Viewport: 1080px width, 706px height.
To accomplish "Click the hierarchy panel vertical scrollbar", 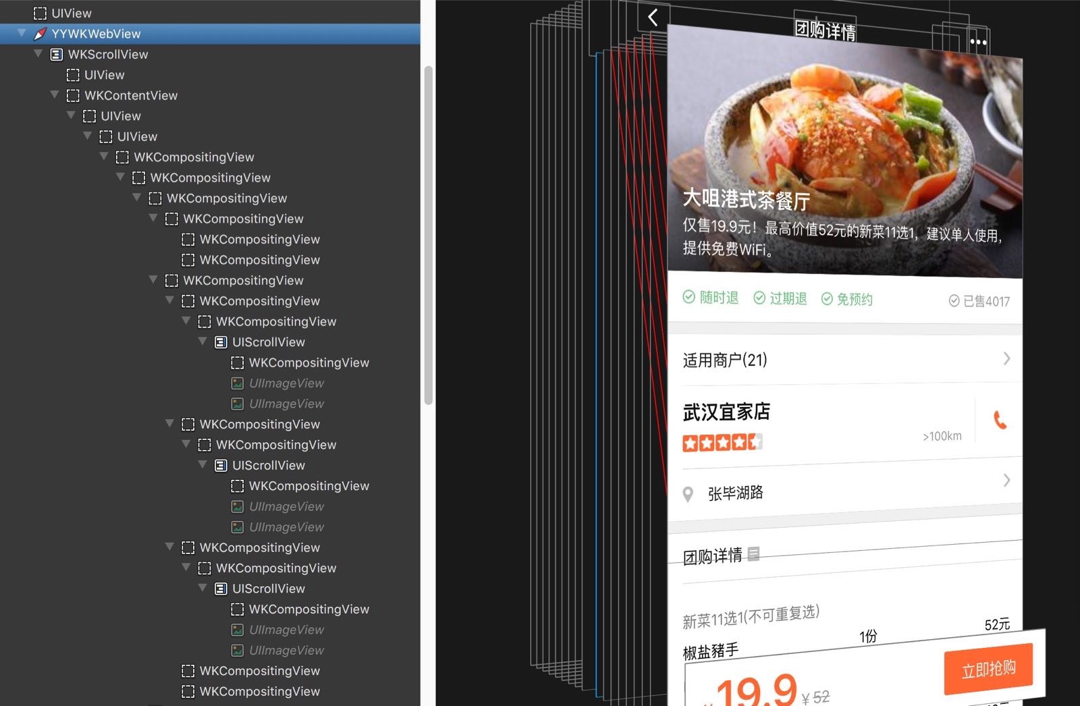I will pos(428,235).
